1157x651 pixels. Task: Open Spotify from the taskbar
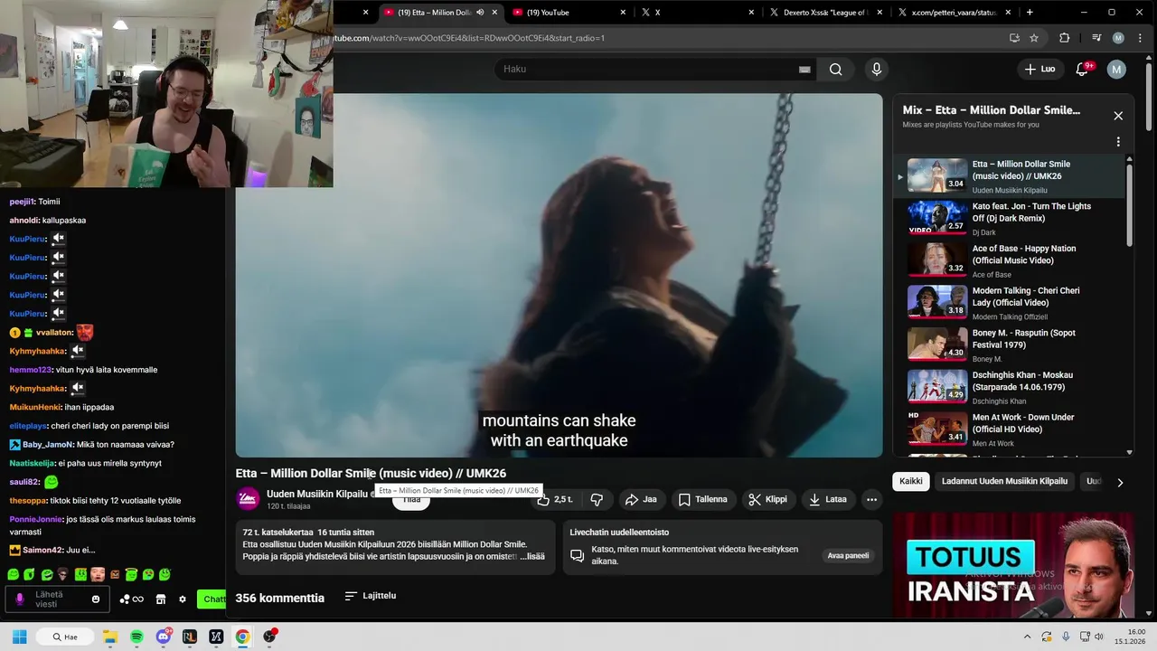(x=136, y=637)
